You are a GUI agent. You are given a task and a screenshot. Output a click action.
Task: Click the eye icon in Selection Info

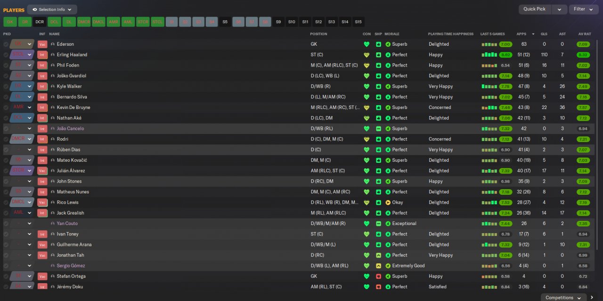coord(34,9)
